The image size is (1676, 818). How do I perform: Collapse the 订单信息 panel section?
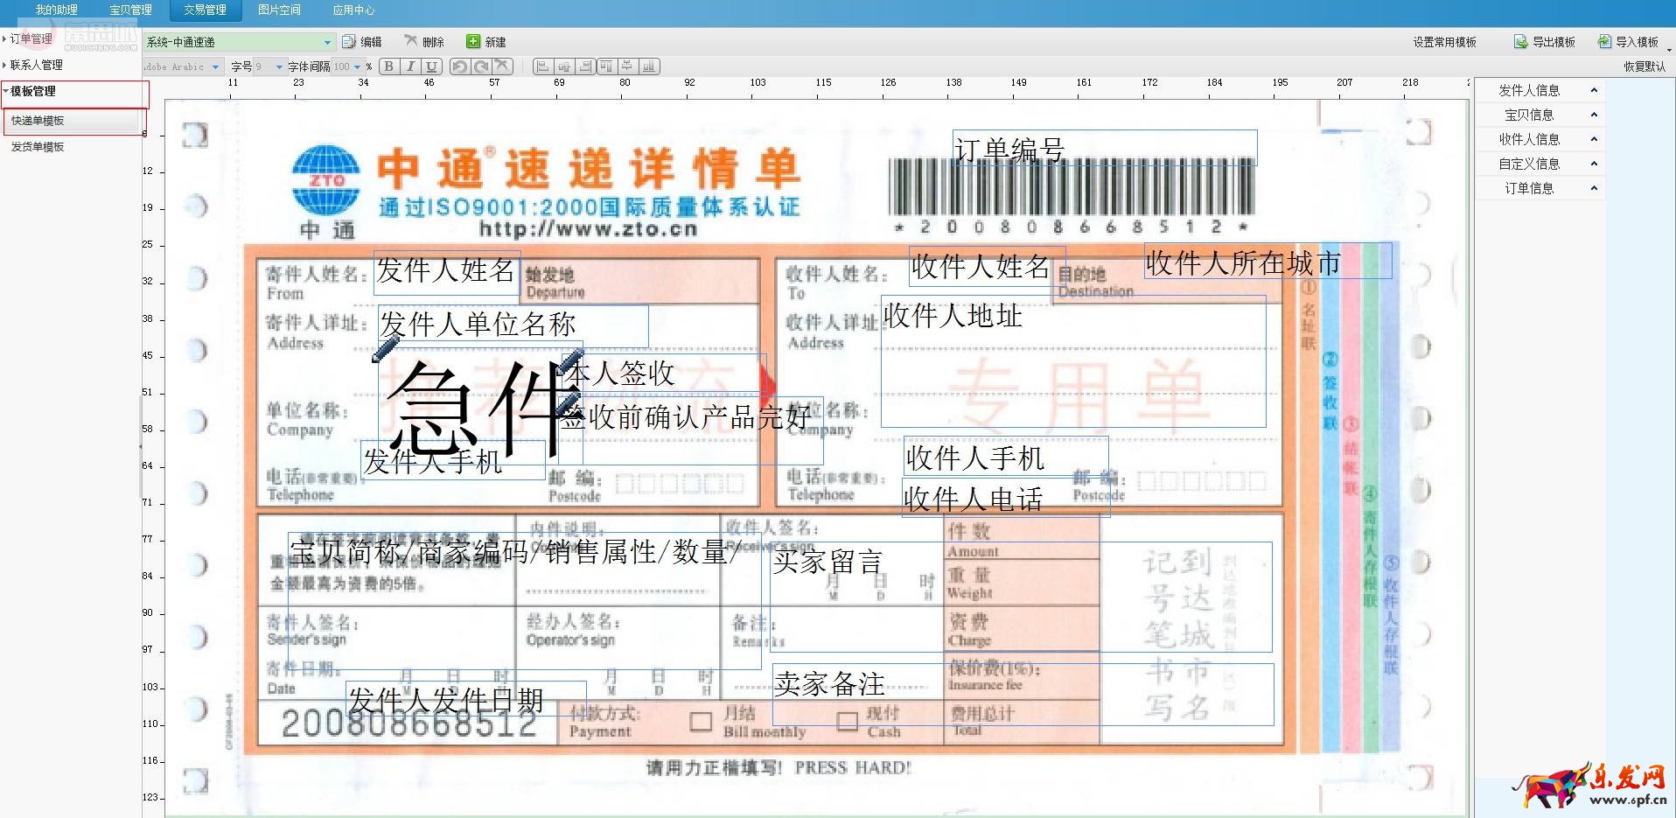point(1594,188)
